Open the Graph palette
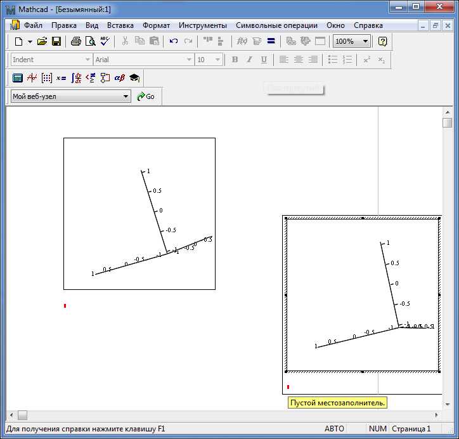459x439 pixels. pos(32,78)
